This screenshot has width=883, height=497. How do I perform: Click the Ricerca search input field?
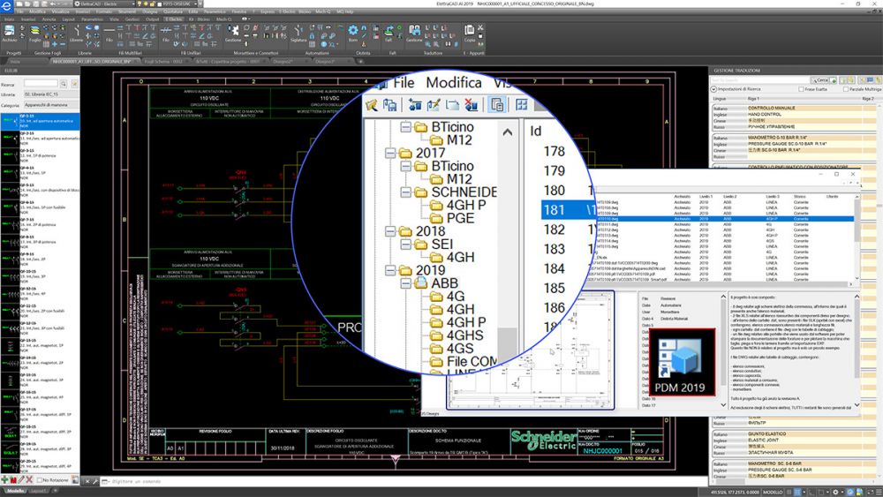41,84
